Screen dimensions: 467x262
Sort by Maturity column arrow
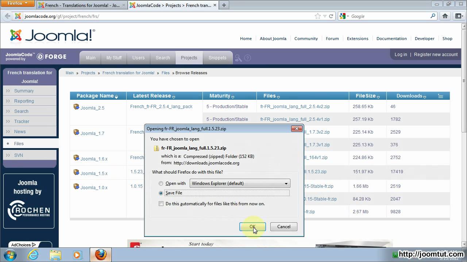click(x=233, y=97)
